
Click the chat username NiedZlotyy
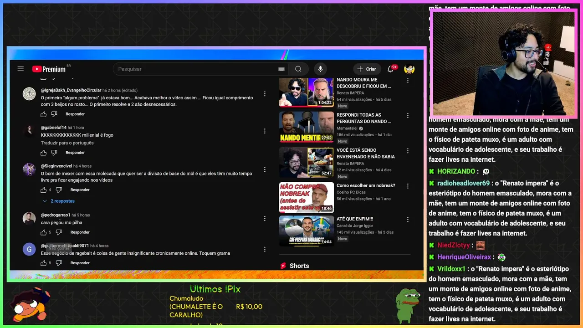[x=454, y=245]
